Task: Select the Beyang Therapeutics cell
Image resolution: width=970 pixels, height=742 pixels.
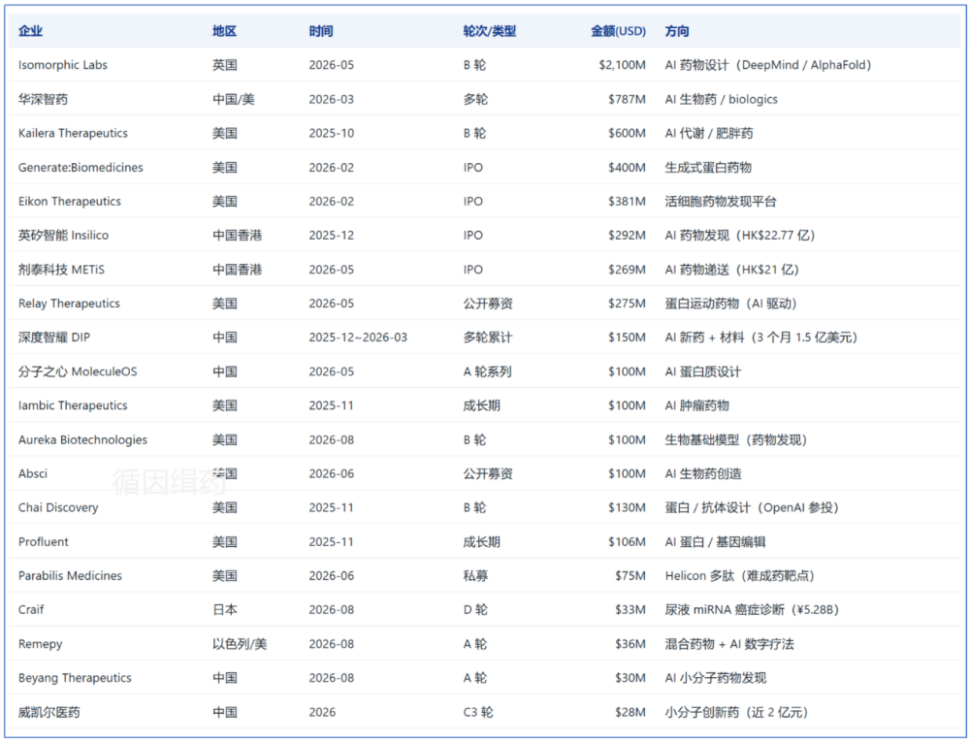Action: (75, 678)
